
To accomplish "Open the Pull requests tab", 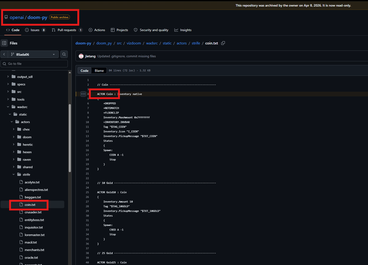I will point(67,30).
